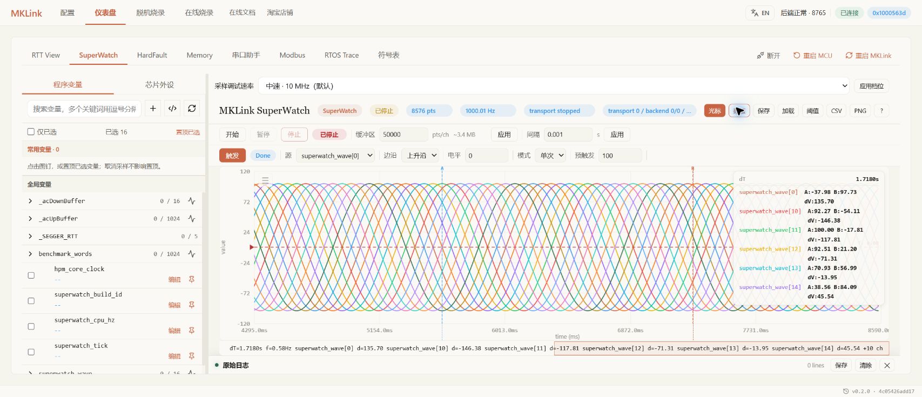Expand the _acDownBuffer variable row
The width and height of the screenshot is (922, 397).
coord(30,201)
